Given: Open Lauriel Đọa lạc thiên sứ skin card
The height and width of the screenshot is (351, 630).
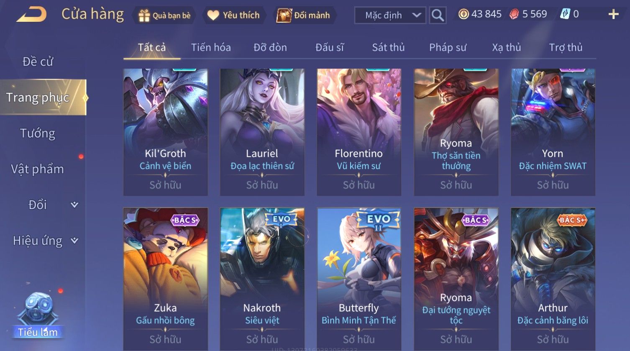Looking at the screenshot, I should click(262, 132).
